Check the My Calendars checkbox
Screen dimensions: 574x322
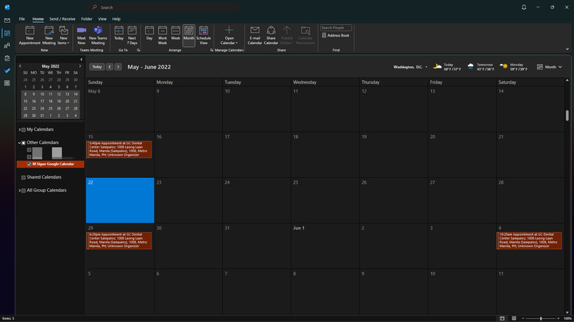[x=24, y=129]
